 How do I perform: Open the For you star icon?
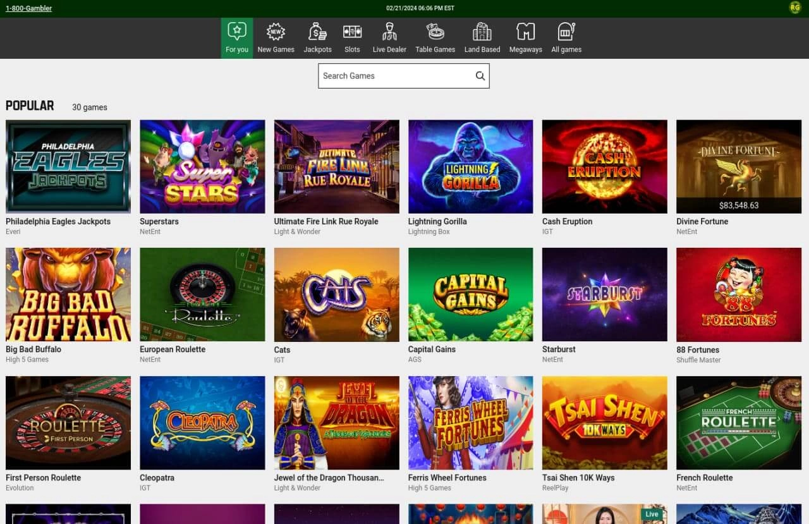[x=237, y=31]
